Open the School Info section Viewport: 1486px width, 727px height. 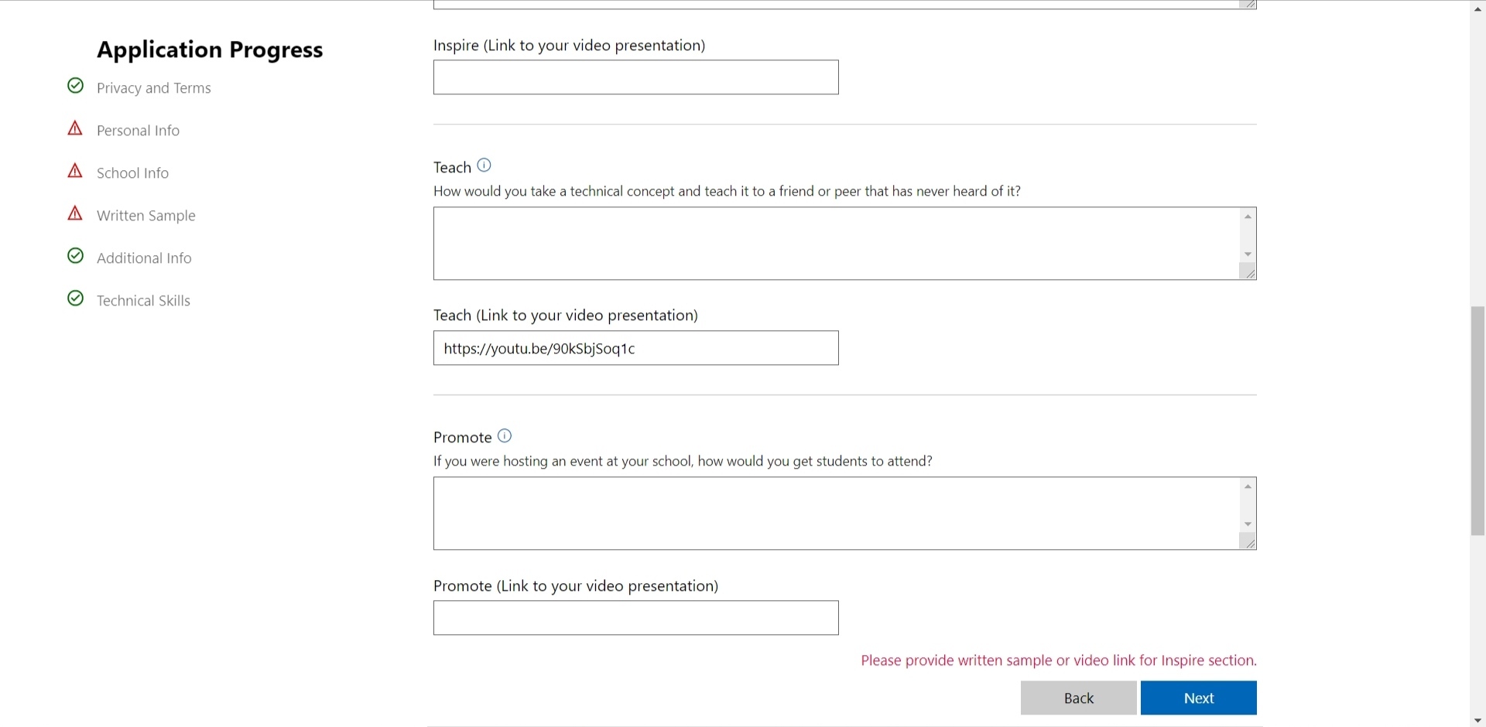132,173
